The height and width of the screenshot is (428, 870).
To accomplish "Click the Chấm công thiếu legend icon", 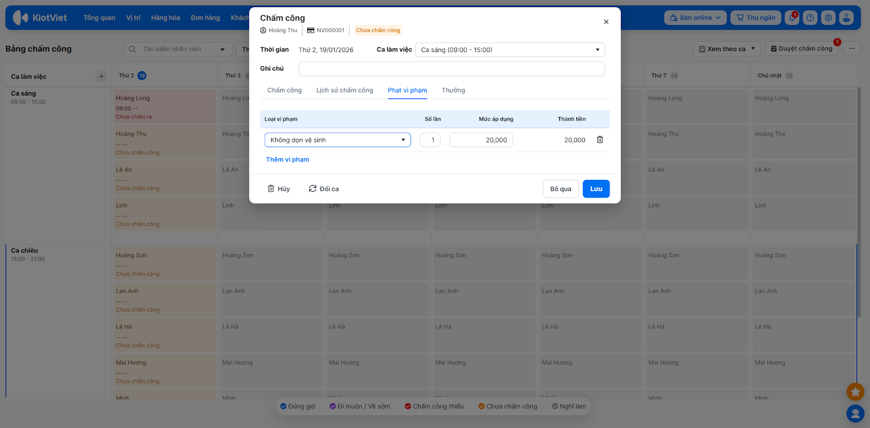I will click(408, 406).
